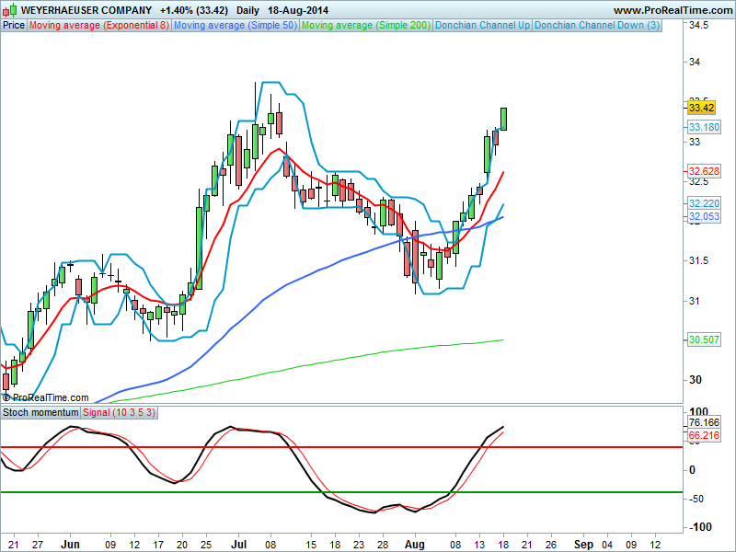Click the green oversold line in the stochastic panel
Image resolution: width=736 pixels, height=552 pixels.
[341, 492]
